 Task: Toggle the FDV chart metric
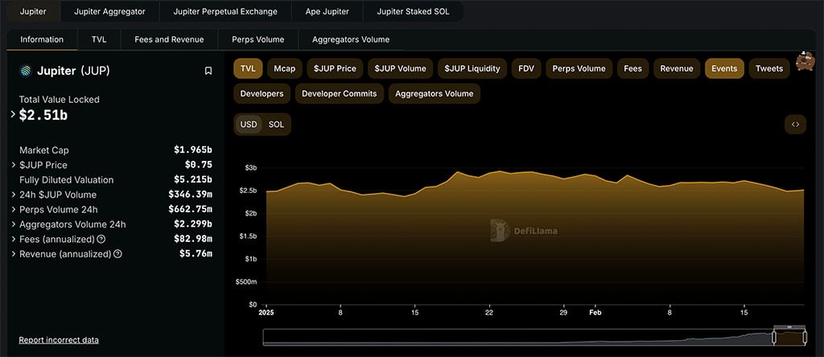pyautogui.click(x=526, y=68)
